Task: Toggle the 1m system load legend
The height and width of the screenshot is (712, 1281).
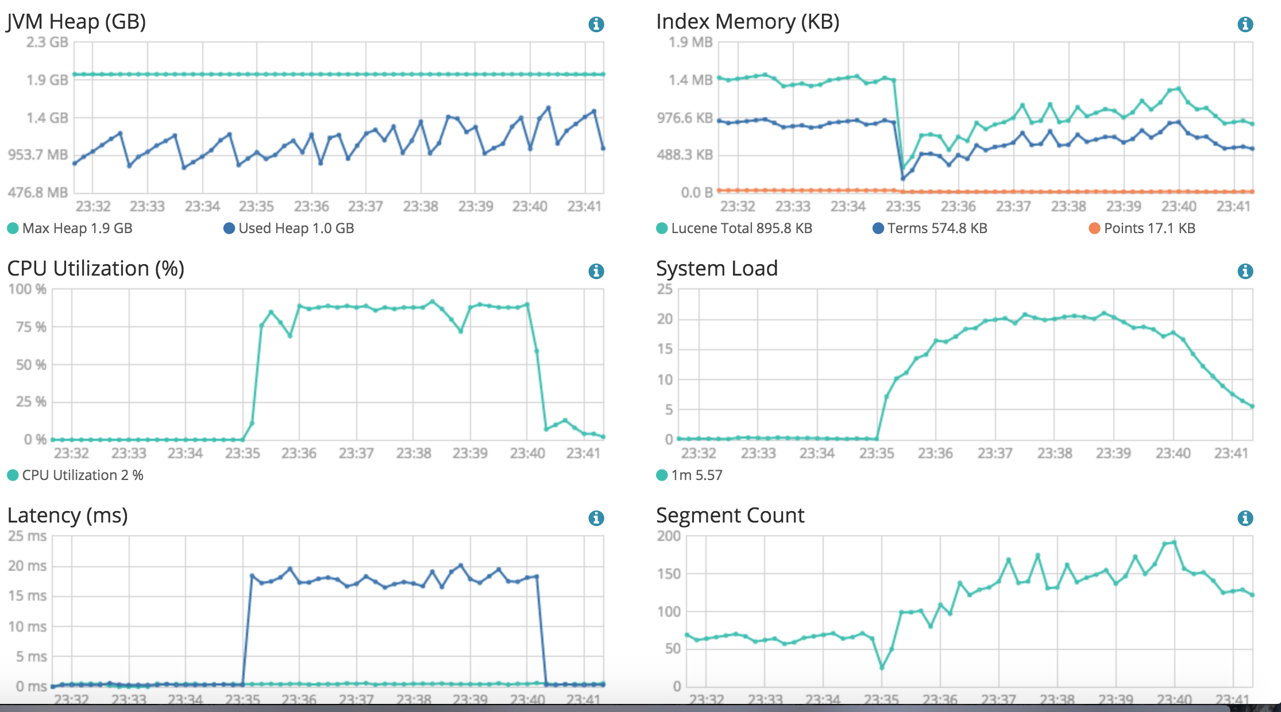Action: coord(696,475)
